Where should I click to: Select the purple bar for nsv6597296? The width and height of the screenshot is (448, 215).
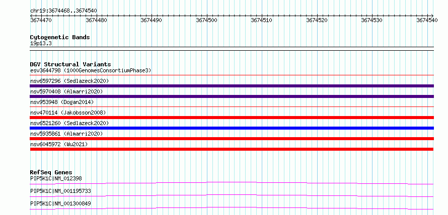coord(232,86)
